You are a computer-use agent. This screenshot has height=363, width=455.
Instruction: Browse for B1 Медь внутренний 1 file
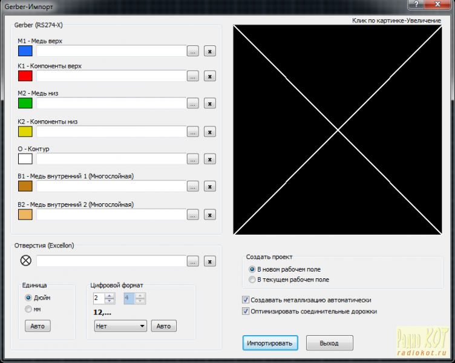(x=192, y=186)
